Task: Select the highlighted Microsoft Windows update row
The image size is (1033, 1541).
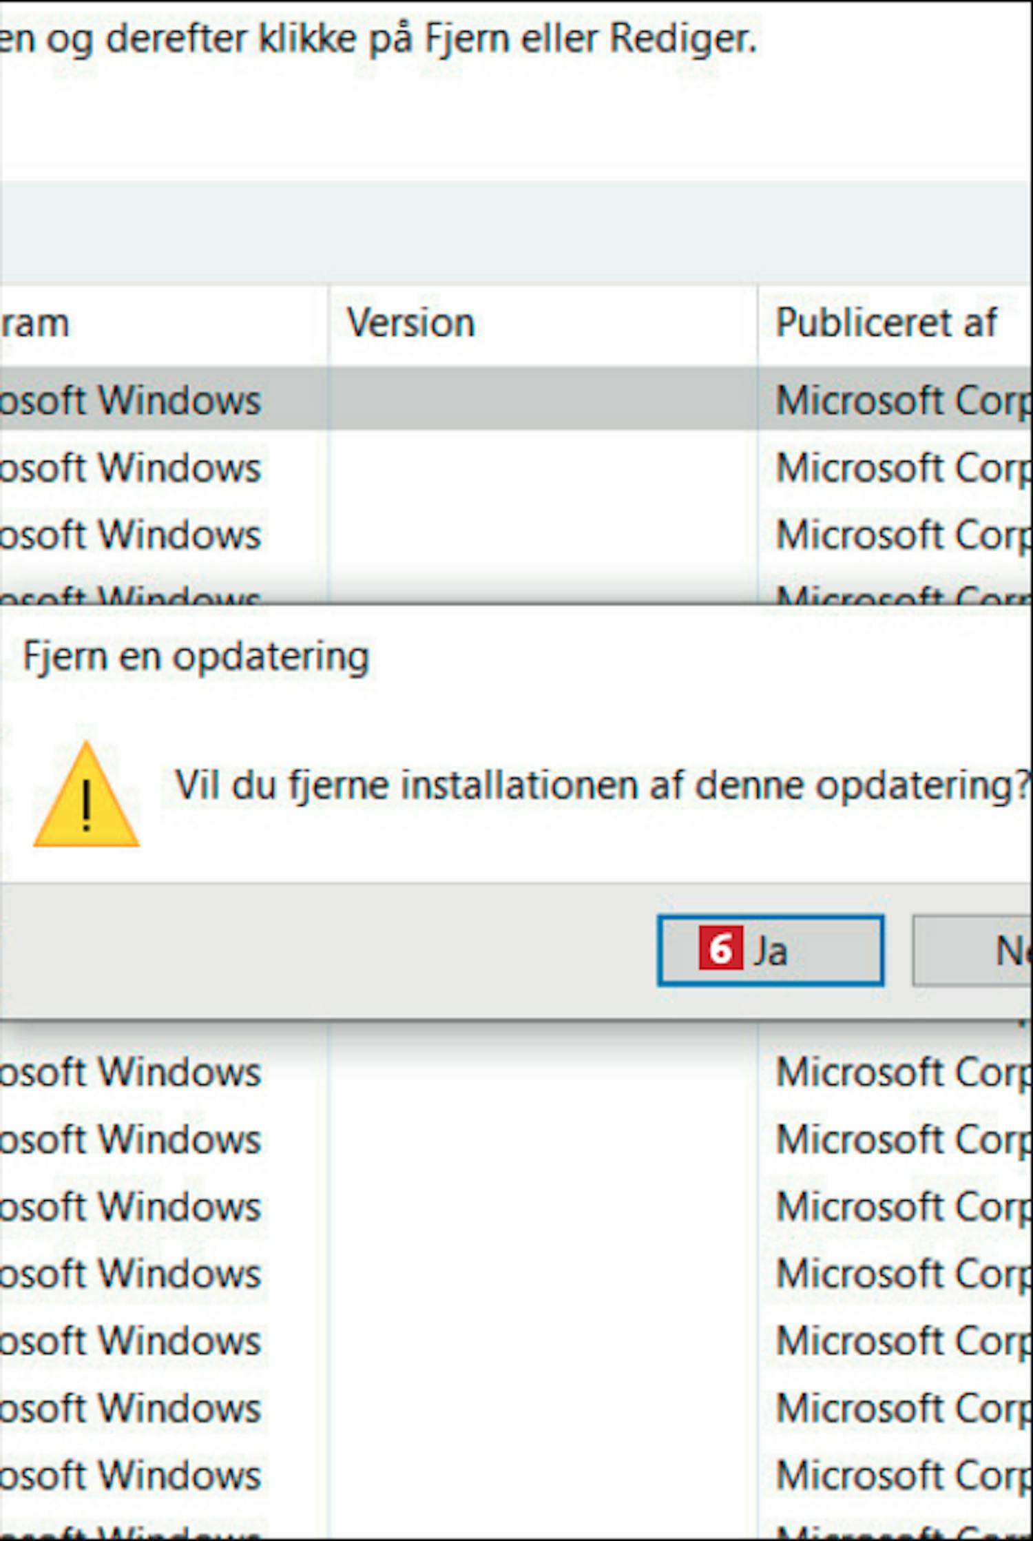Action: (516, 400)
